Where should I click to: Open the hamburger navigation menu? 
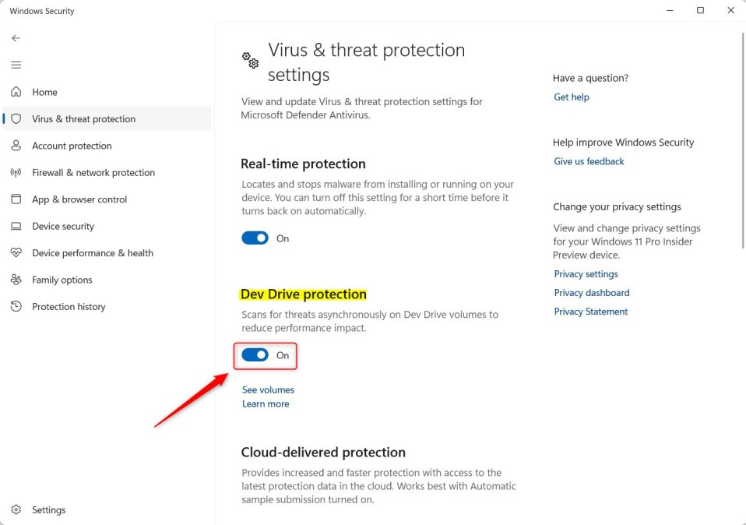tap(16, 65)
